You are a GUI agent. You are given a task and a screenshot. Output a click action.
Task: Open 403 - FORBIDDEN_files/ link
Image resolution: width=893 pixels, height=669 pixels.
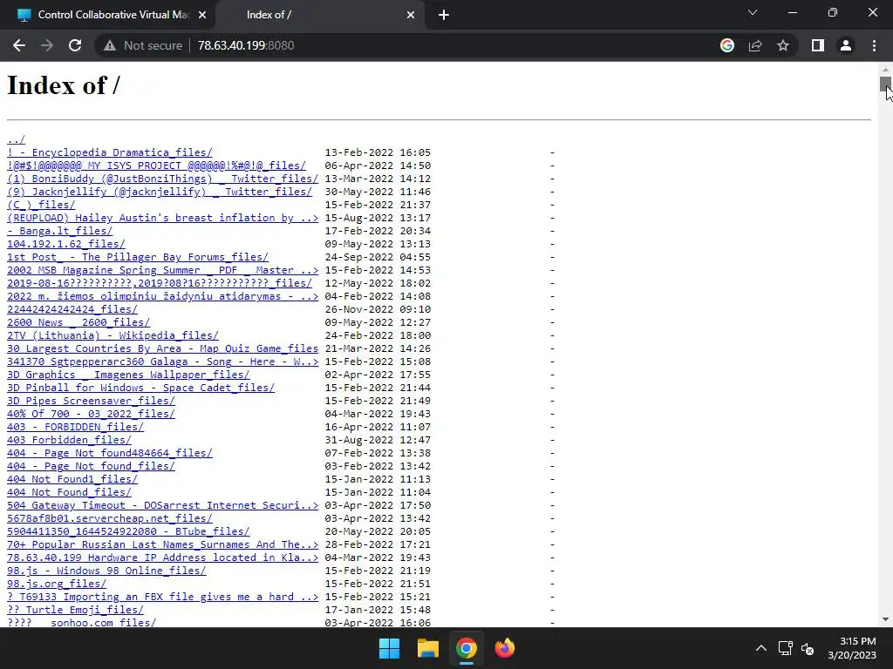(75, 427)
